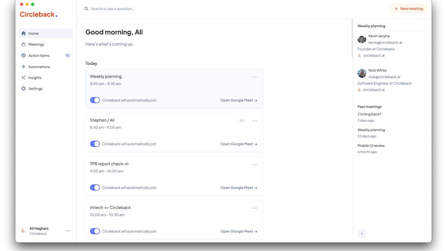Open the three-dot menu on Stephen / Ali card

coord(255,121)
